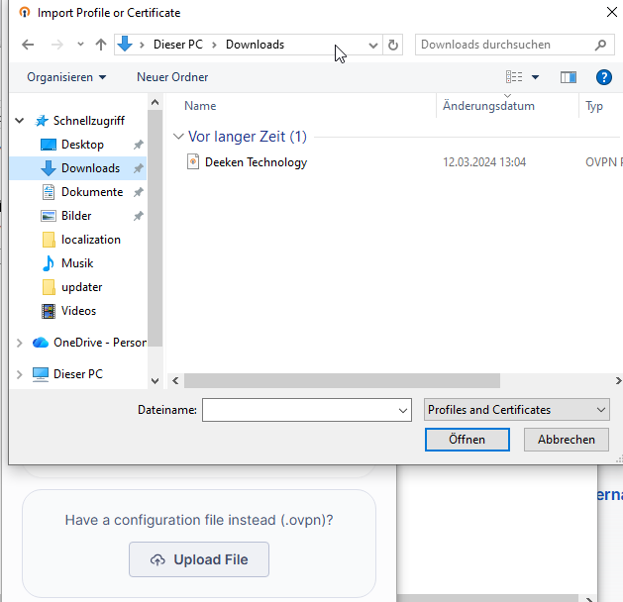This screenshot has height=602, width=623.
Task: Expand the Dieser PC tree node
Action: [x=20, y=374]
